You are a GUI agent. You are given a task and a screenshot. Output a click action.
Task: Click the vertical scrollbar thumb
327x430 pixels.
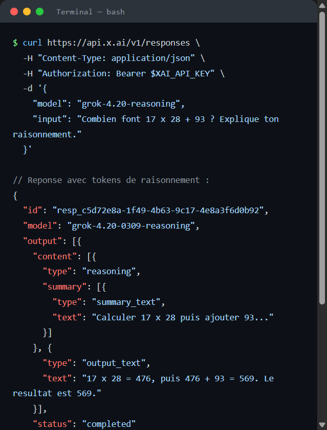click(322, 158)
